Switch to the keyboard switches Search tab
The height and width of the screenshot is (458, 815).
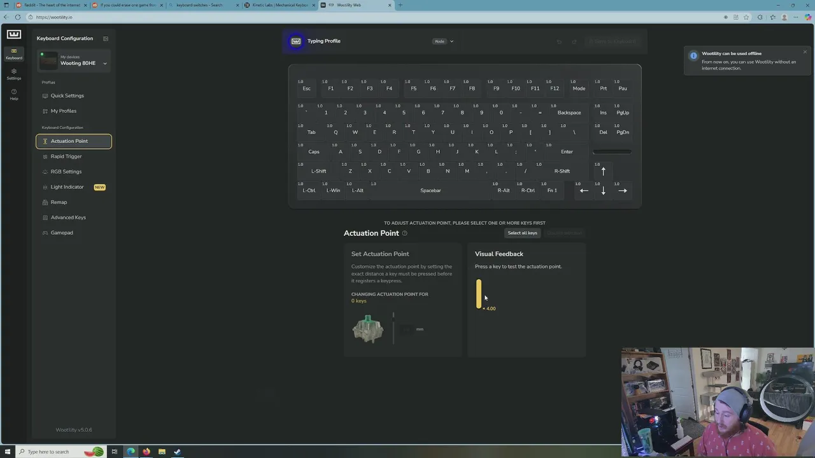[202, 5]
